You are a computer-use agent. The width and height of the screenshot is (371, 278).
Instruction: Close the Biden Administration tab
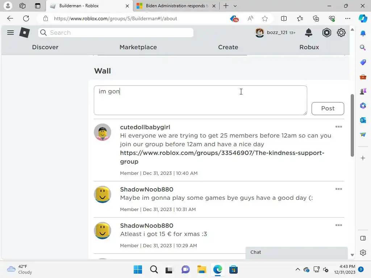(214, 6)
